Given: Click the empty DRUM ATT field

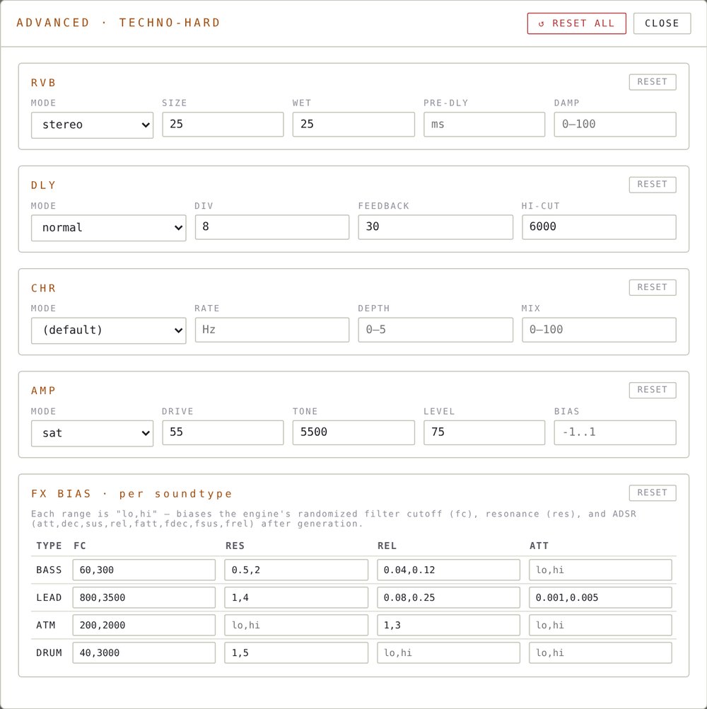Looking at the screenshot, I should [x=600, y=652].
